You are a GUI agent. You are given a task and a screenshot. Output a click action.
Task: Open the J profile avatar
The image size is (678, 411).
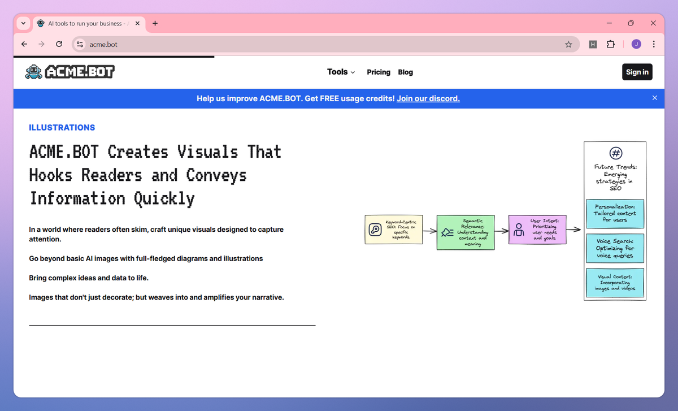point(636,44)
